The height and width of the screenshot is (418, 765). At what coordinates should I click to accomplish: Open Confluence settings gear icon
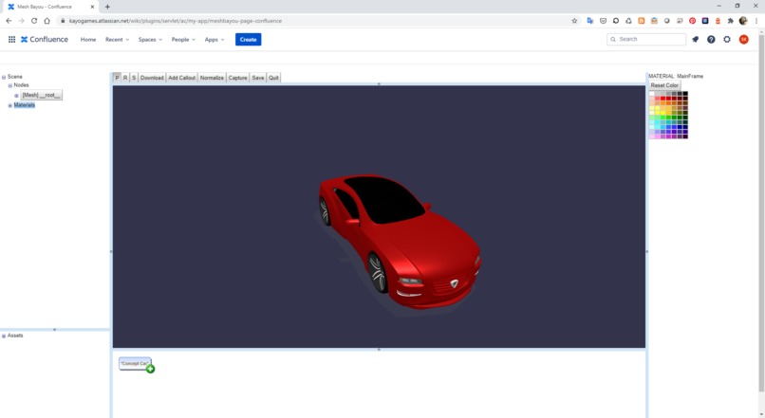coord(727,40)
